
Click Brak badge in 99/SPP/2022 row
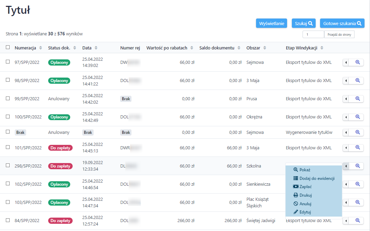(126, 99)
